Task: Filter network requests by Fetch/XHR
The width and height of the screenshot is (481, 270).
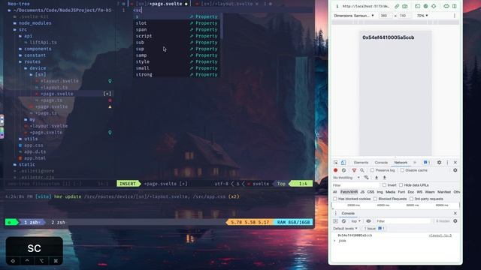Action: pyautogui.click(x=349, y=192)
